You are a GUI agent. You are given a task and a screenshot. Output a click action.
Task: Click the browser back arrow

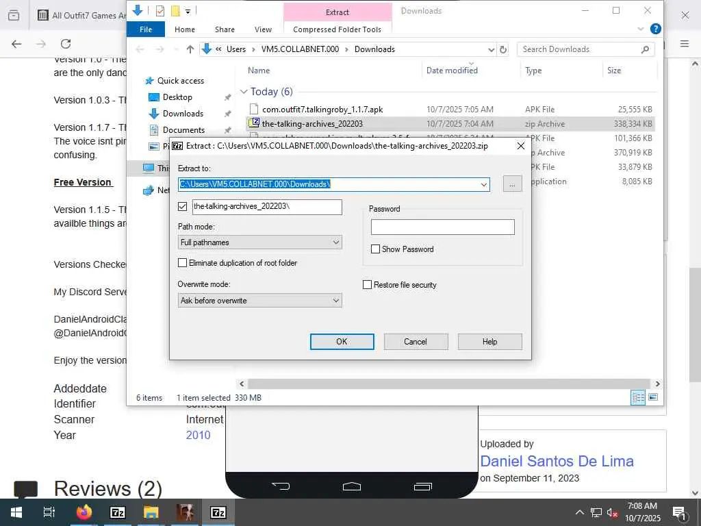tap(16, 44)
